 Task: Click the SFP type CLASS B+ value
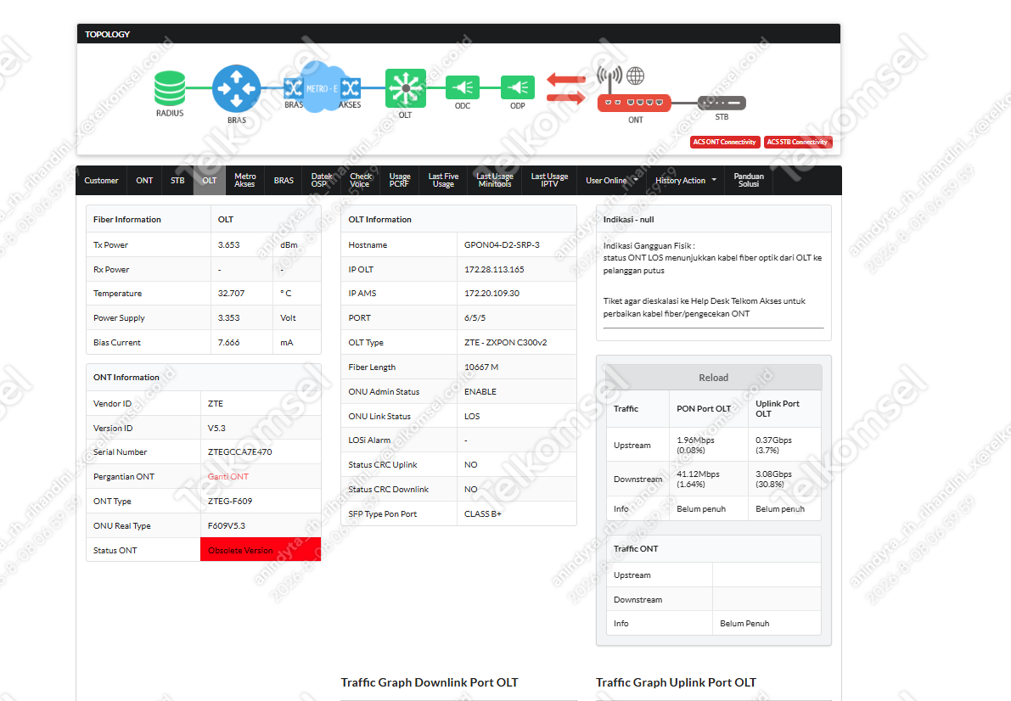click(x=483, y=514)
